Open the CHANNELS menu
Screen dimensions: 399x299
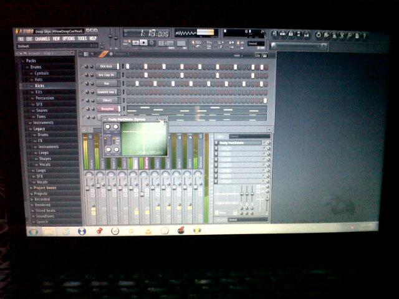point(42,39)
